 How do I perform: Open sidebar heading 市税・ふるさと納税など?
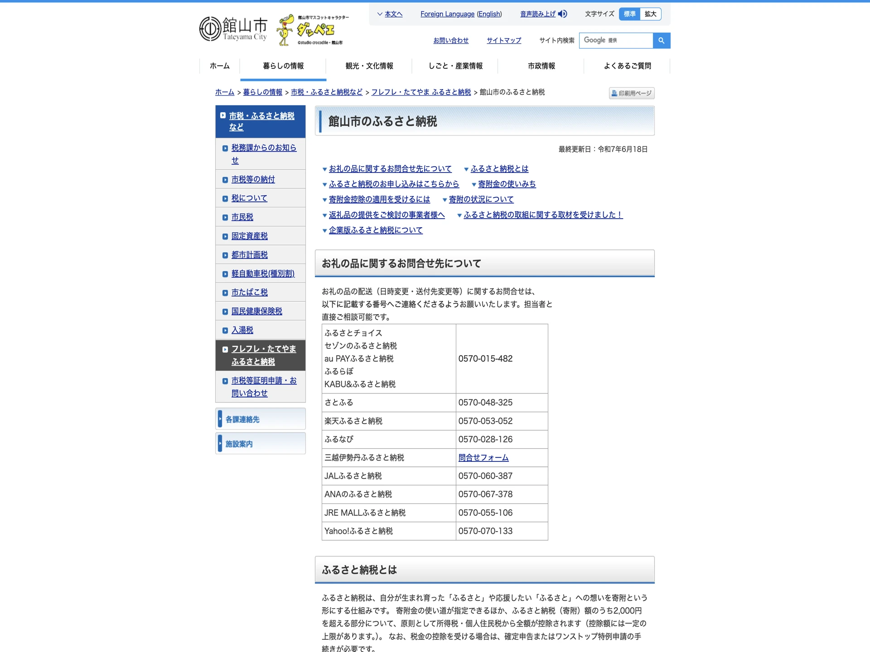pos(261,121)
